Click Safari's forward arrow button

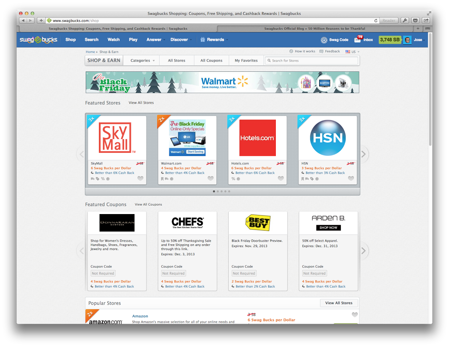click(x=31, y=21)
